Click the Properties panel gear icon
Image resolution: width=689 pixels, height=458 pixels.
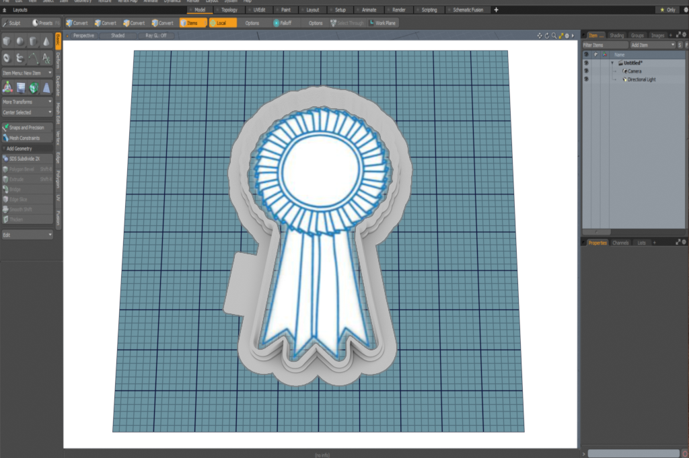(x=684, y=242)
